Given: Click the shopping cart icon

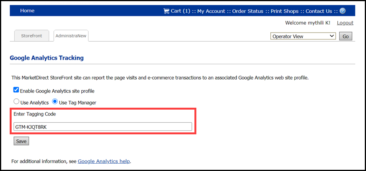Looking at the screenshot, I should [x=167, y=11].
